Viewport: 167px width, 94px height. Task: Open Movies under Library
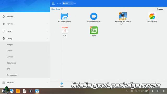point(10,57)
